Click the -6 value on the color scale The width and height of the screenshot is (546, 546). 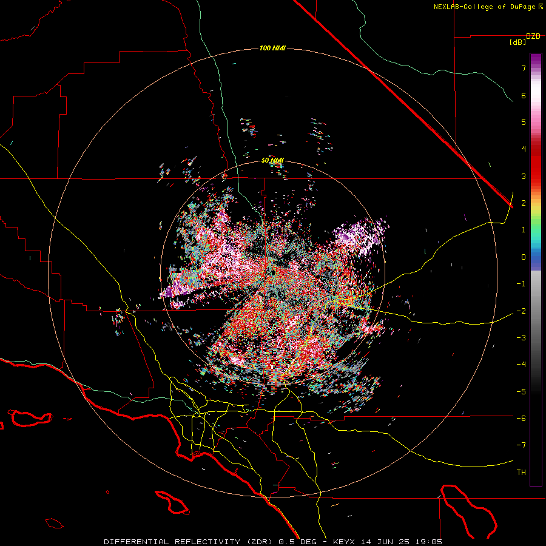(x=521, y=419)
